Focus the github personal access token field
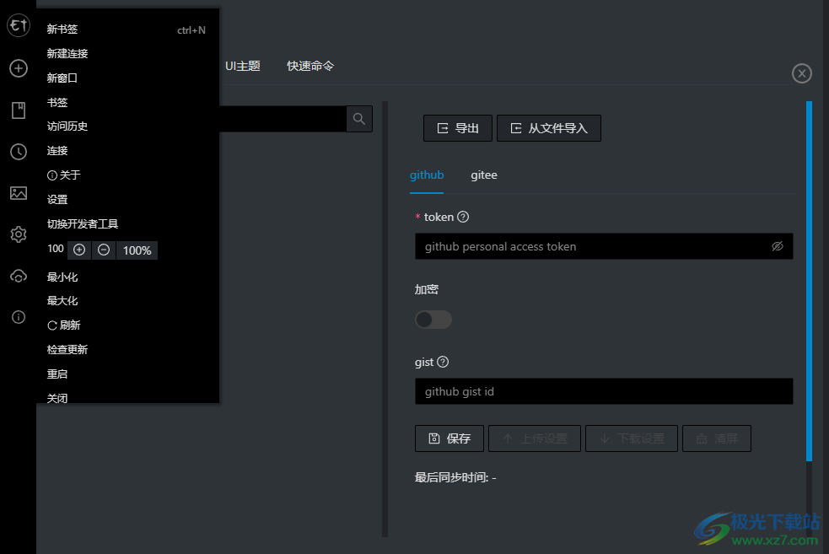The width and height of the screenshot is (829, 554). pyautogui.click(x=604, y=246)
